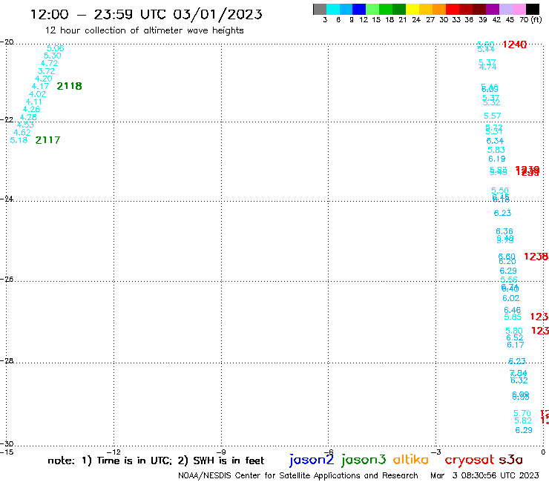Viewport: 549px width, 482px height.
Task: Click the wave height value 5.18
Action: click(x=19, y=140)
